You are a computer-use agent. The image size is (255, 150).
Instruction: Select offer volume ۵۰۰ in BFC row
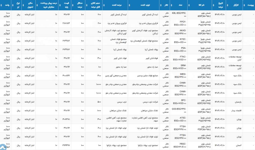tap(99, 102)
